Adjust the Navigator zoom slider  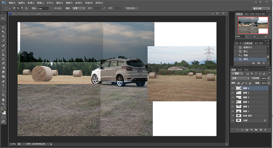[254, 37]
